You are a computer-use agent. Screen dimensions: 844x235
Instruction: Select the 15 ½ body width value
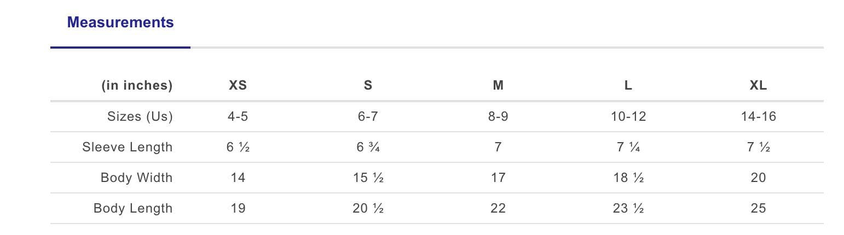click(368, 178)
